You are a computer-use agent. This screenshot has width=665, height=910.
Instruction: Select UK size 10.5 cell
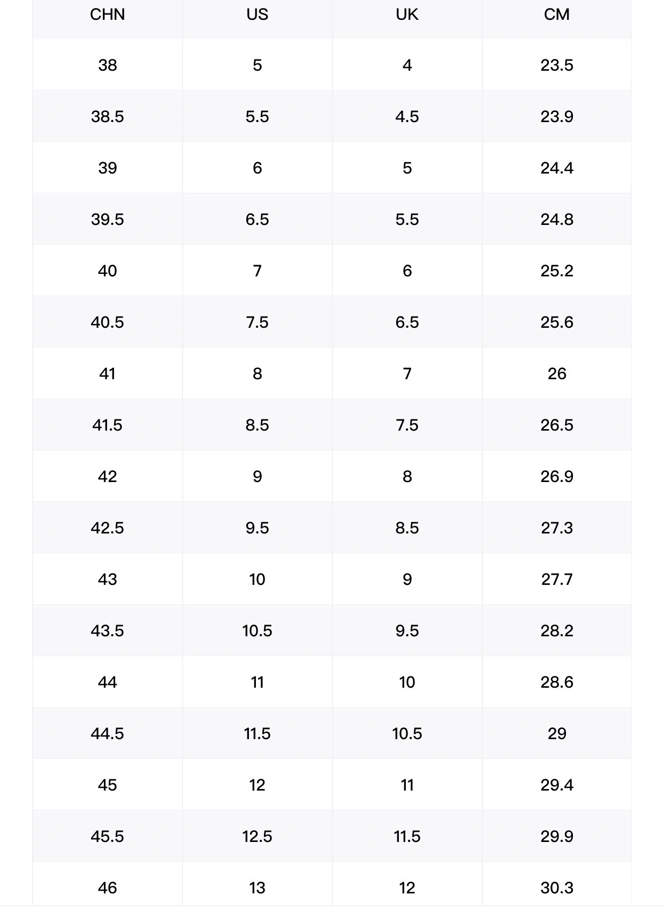point(407,733)
